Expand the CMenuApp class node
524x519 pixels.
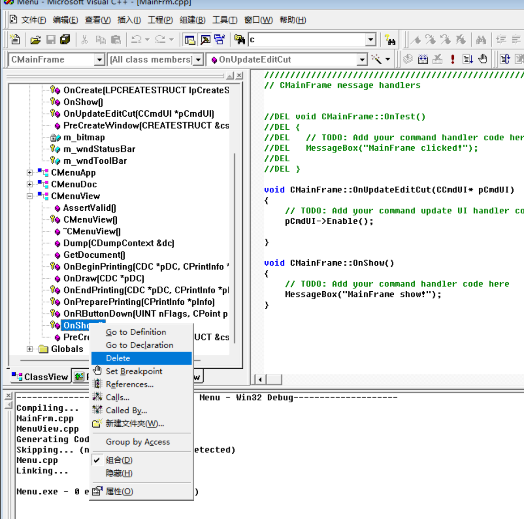(30, 172)
